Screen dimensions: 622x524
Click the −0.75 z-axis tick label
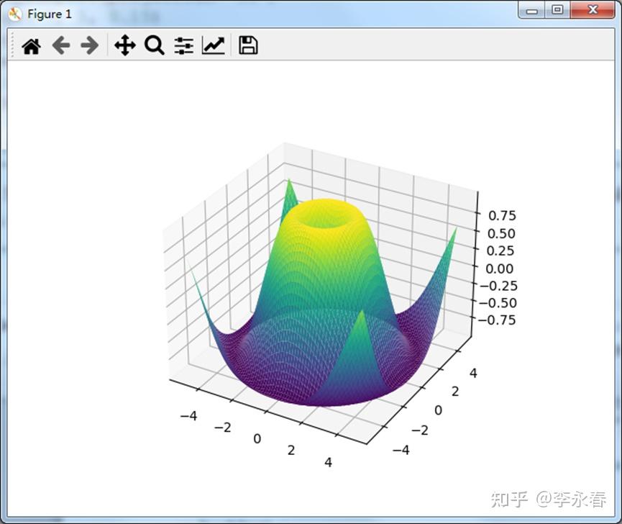(x=498, y=320)
